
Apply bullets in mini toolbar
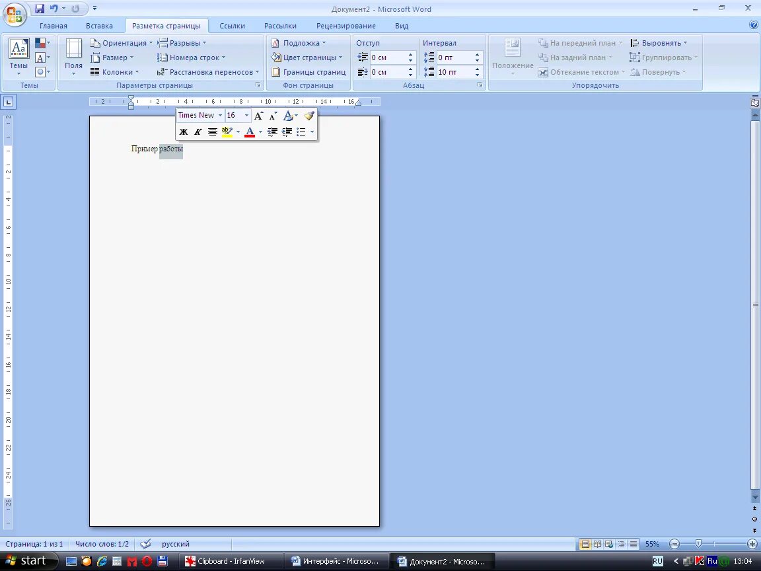[x=301, y=132]
